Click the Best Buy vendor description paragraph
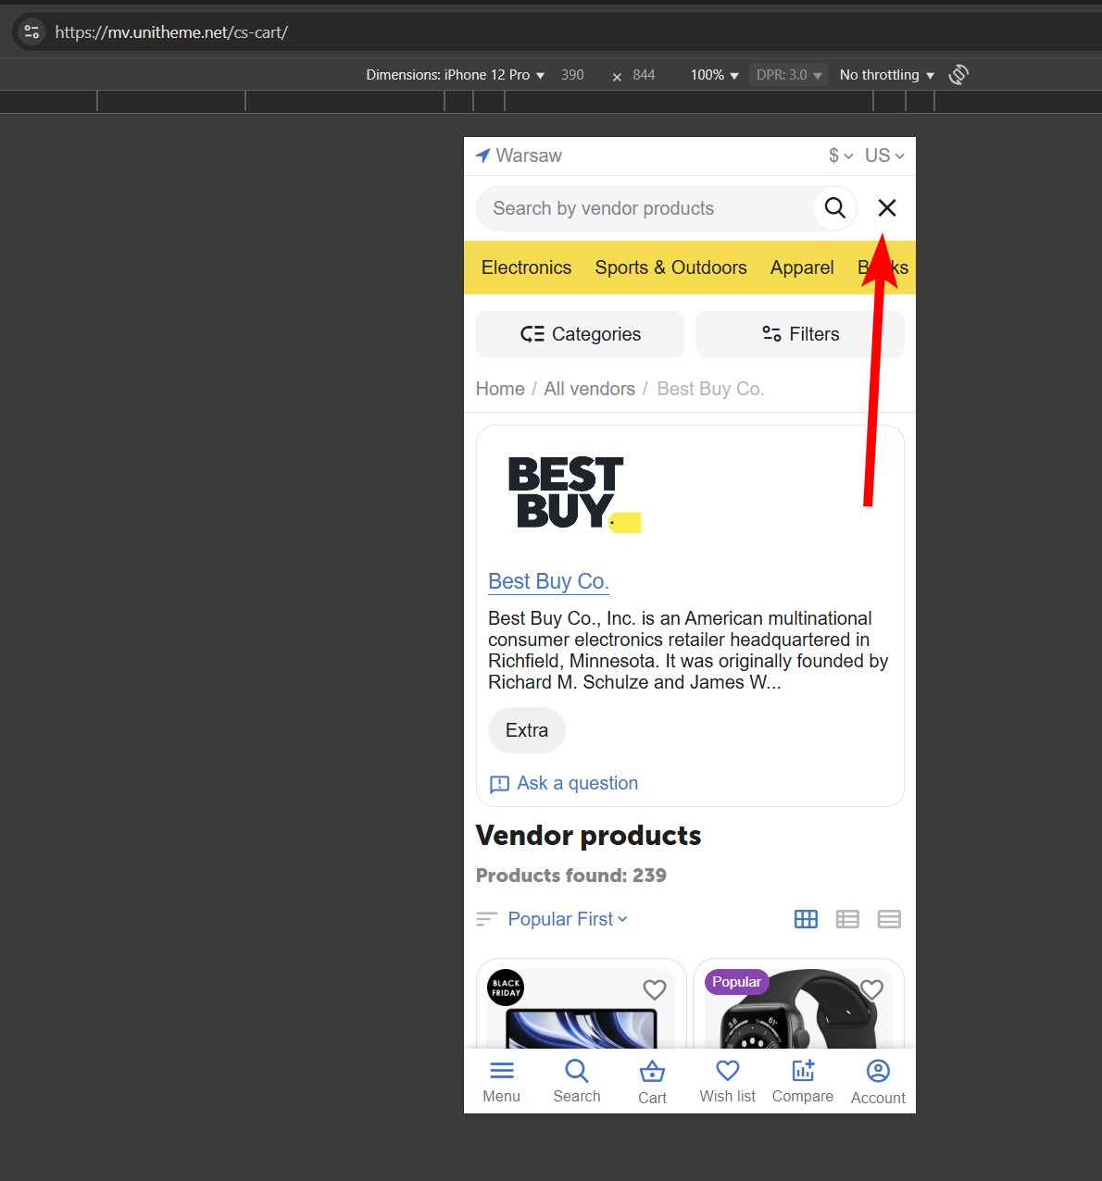 (x=688, y=651)
